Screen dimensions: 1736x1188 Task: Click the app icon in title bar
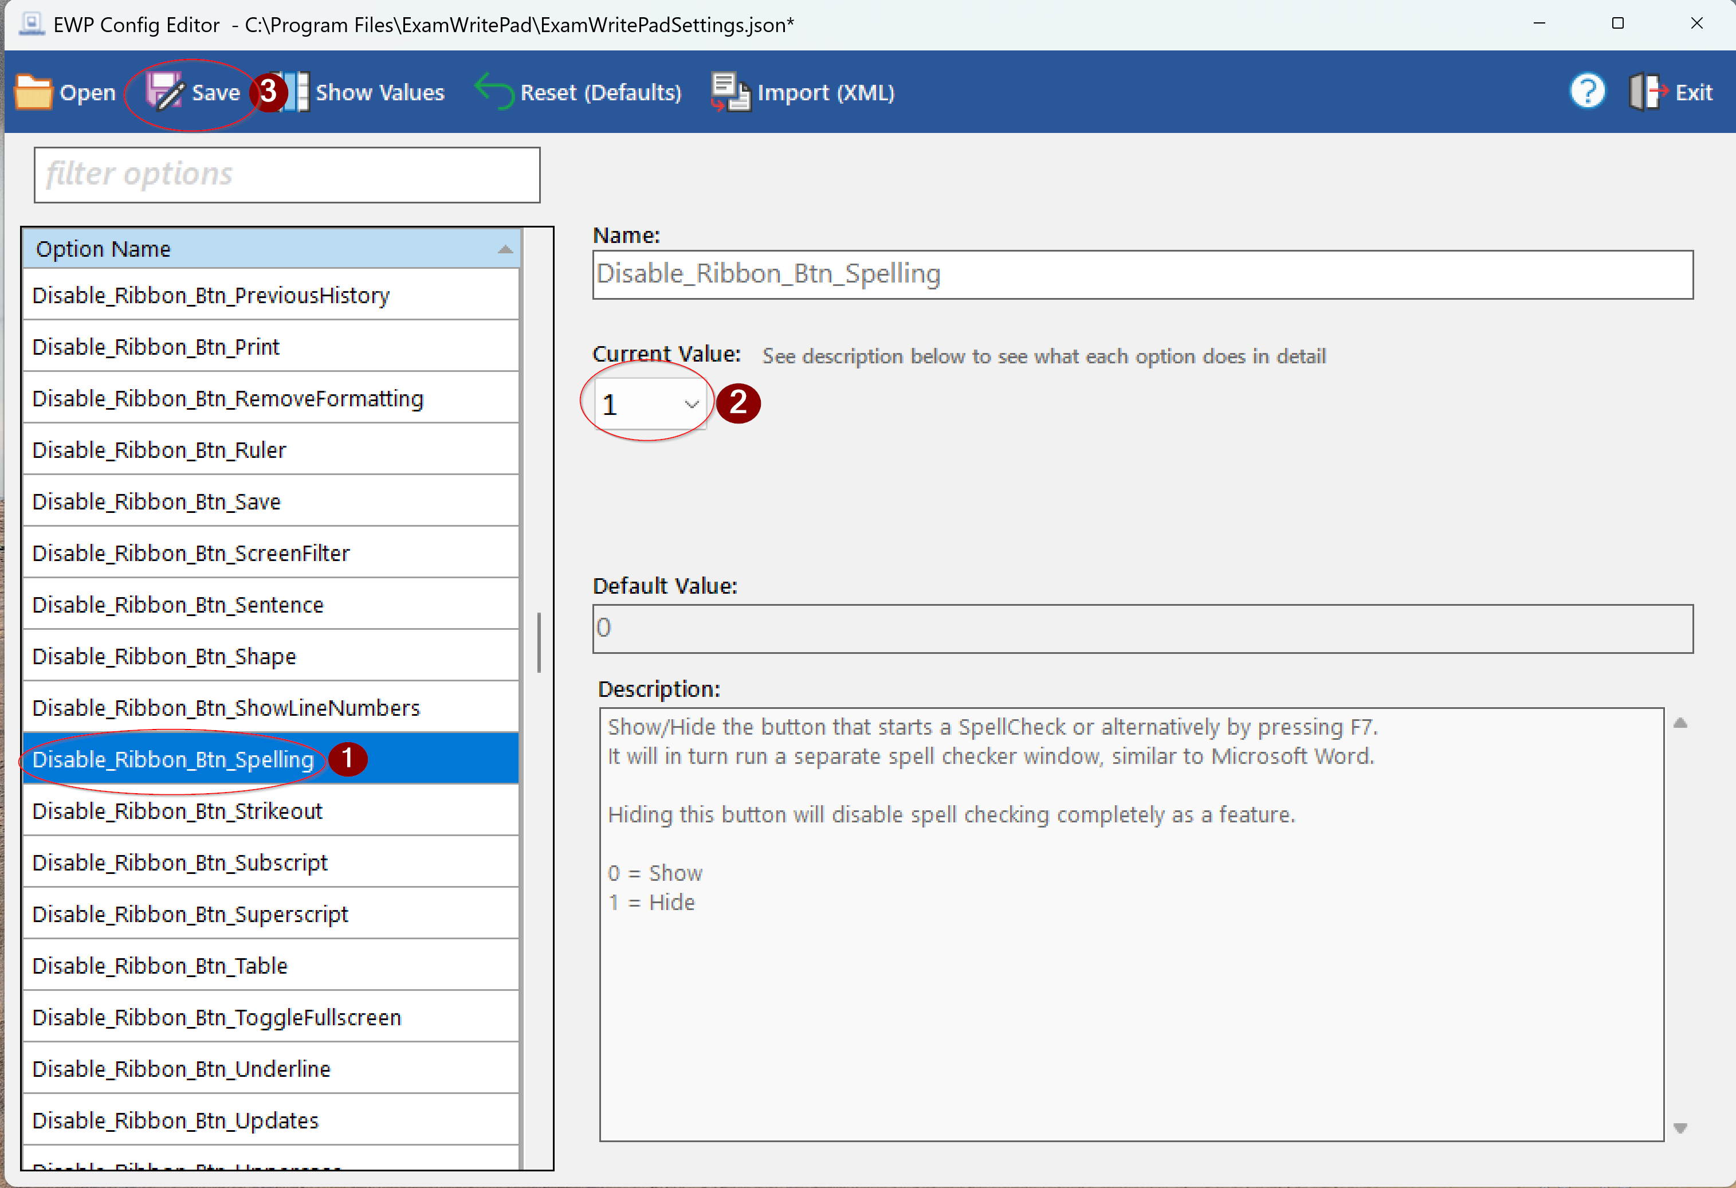click(32, 24)
